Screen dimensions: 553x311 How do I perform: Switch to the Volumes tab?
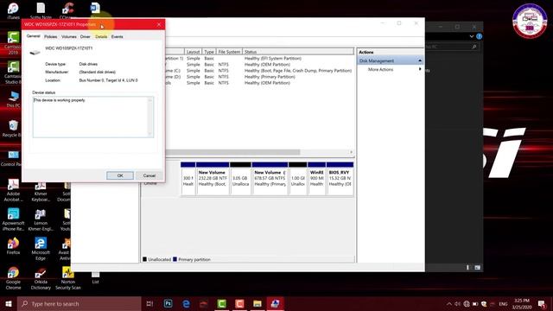point(69,36)
